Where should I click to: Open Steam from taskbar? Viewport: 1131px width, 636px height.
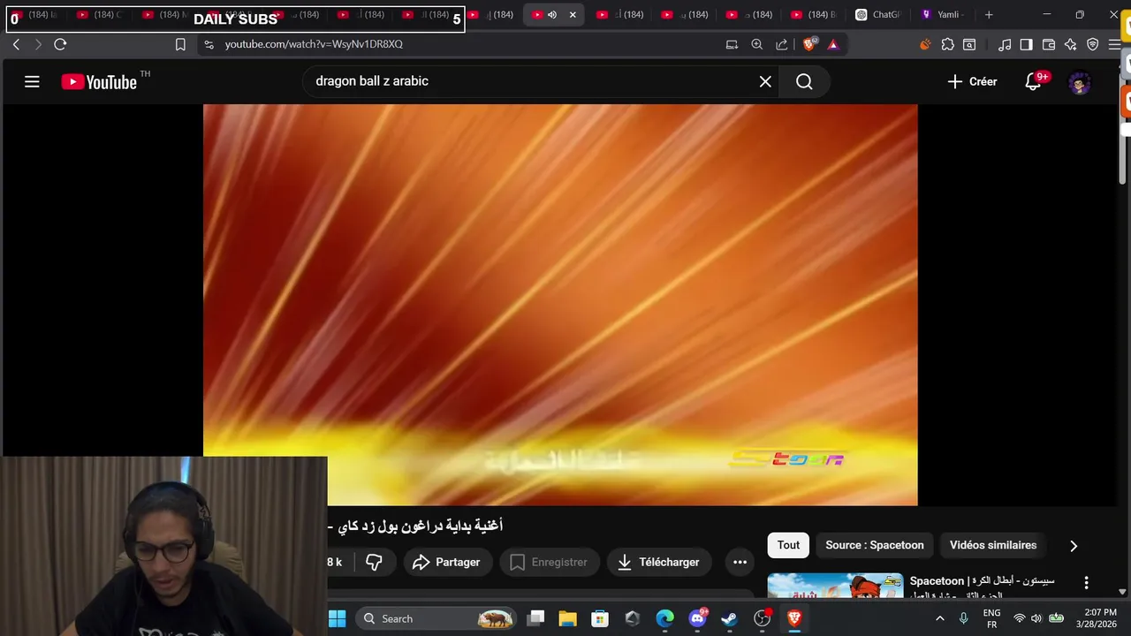(x=729, y=618)
